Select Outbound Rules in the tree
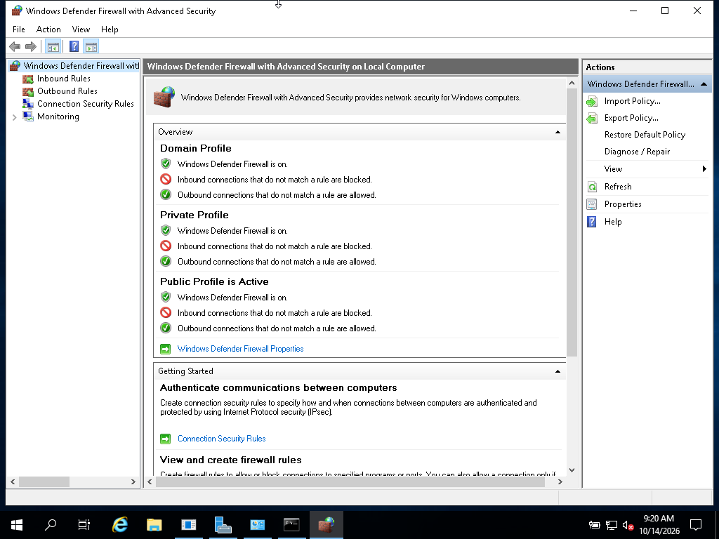Viewport: 719px width, 539px height. 67,91
